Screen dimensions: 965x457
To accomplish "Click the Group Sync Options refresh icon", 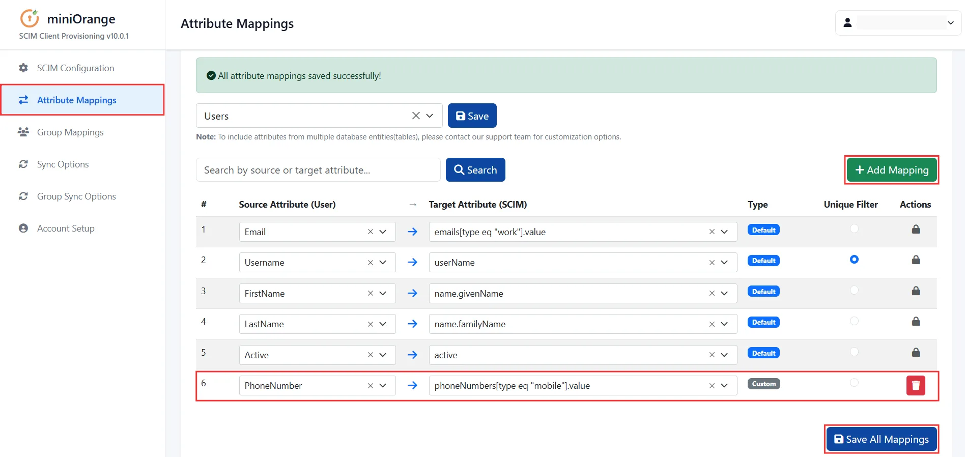I will [x=23, y=196].
